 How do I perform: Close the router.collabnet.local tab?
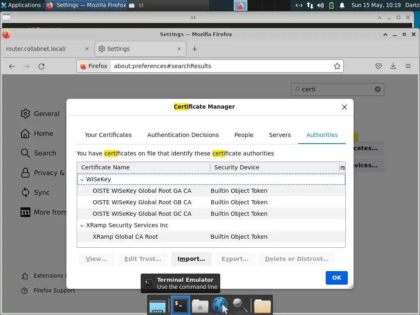click(87, 49)
